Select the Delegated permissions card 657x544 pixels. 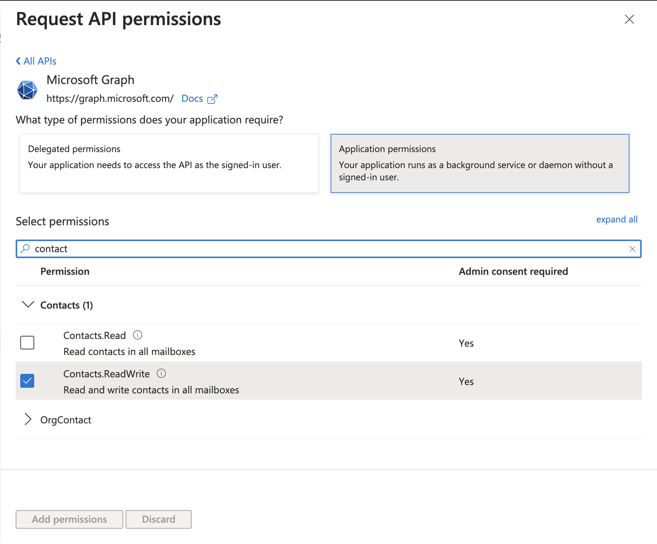[x=169, y=163]
